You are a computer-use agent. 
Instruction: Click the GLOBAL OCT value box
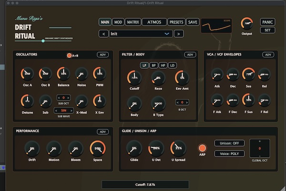coord(260,149)
